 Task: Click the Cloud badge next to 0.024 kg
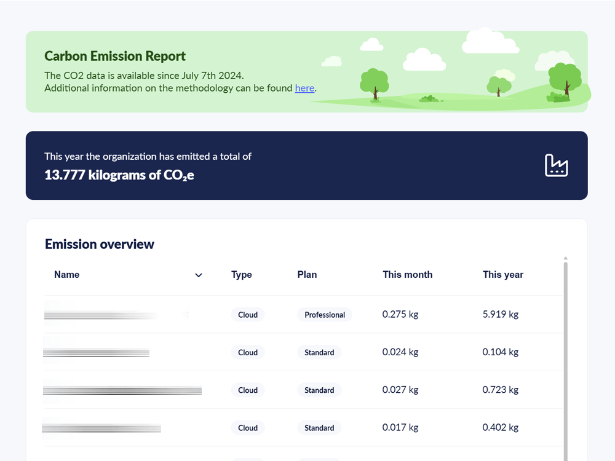click(248, 352)
